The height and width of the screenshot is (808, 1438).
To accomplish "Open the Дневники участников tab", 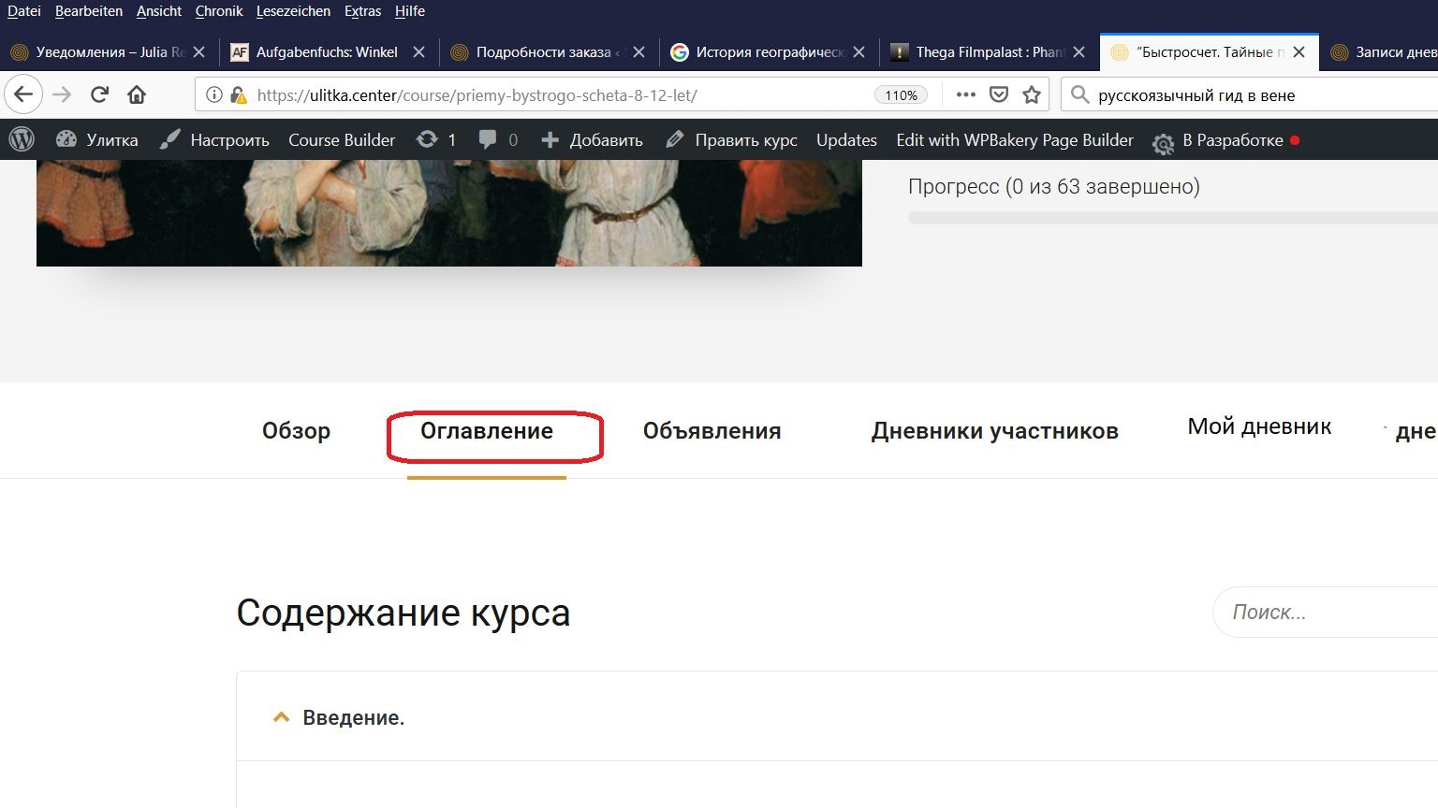I will pyautogui.click(x=994, y=431).
